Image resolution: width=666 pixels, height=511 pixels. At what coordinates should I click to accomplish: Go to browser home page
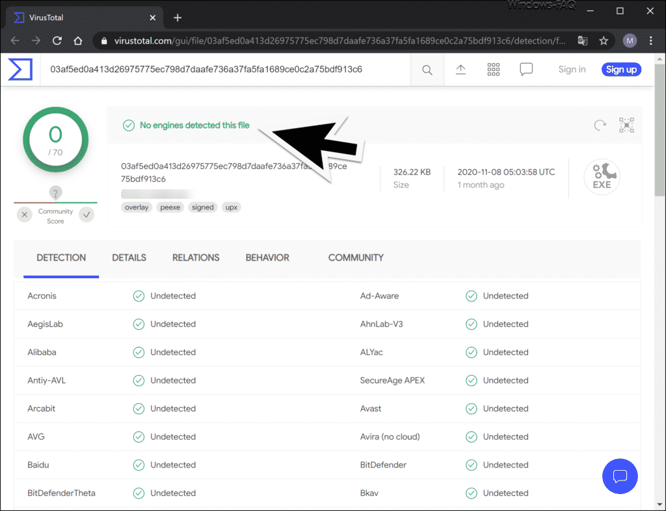tap(78, 41)
